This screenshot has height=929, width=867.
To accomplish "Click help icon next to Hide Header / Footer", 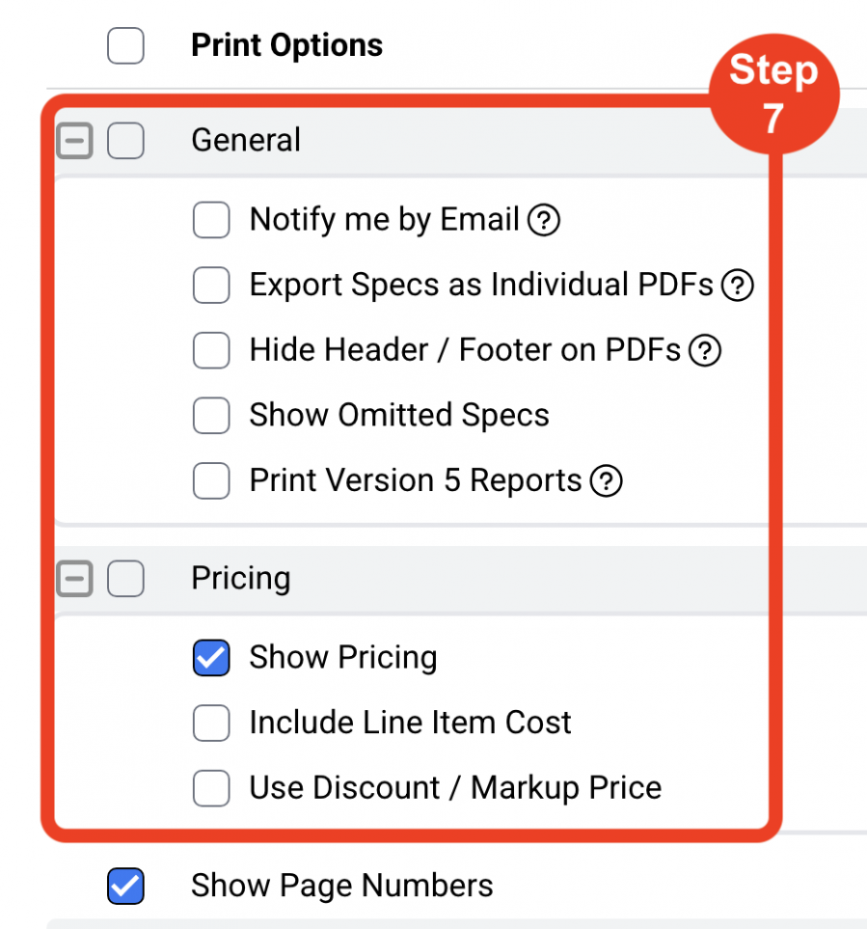I will [x=705, y=351].
